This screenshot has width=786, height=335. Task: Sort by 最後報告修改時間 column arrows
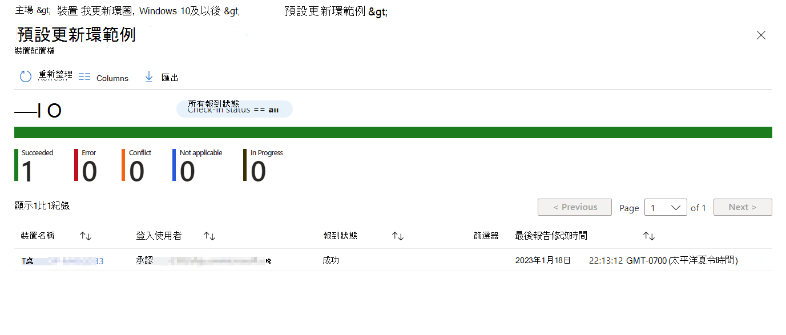pos(649,236)
